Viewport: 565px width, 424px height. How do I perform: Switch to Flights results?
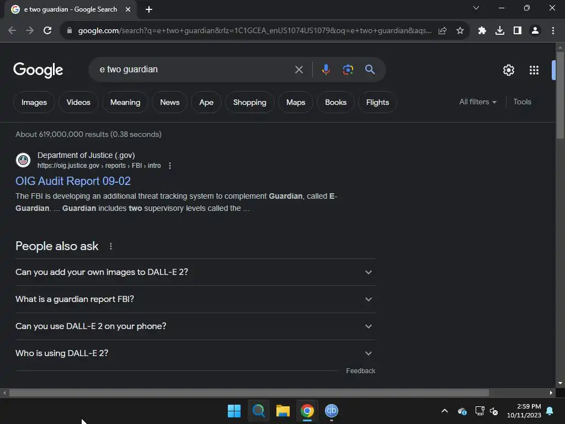pos(377,102)
